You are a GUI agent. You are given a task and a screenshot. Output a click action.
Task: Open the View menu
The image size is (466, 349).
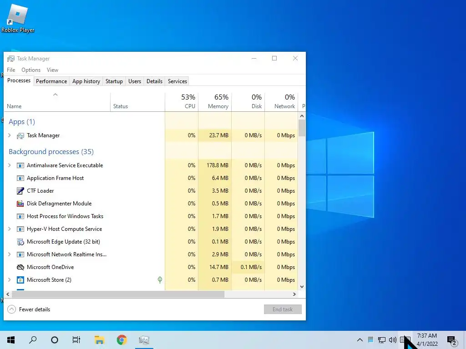point(52,70)
